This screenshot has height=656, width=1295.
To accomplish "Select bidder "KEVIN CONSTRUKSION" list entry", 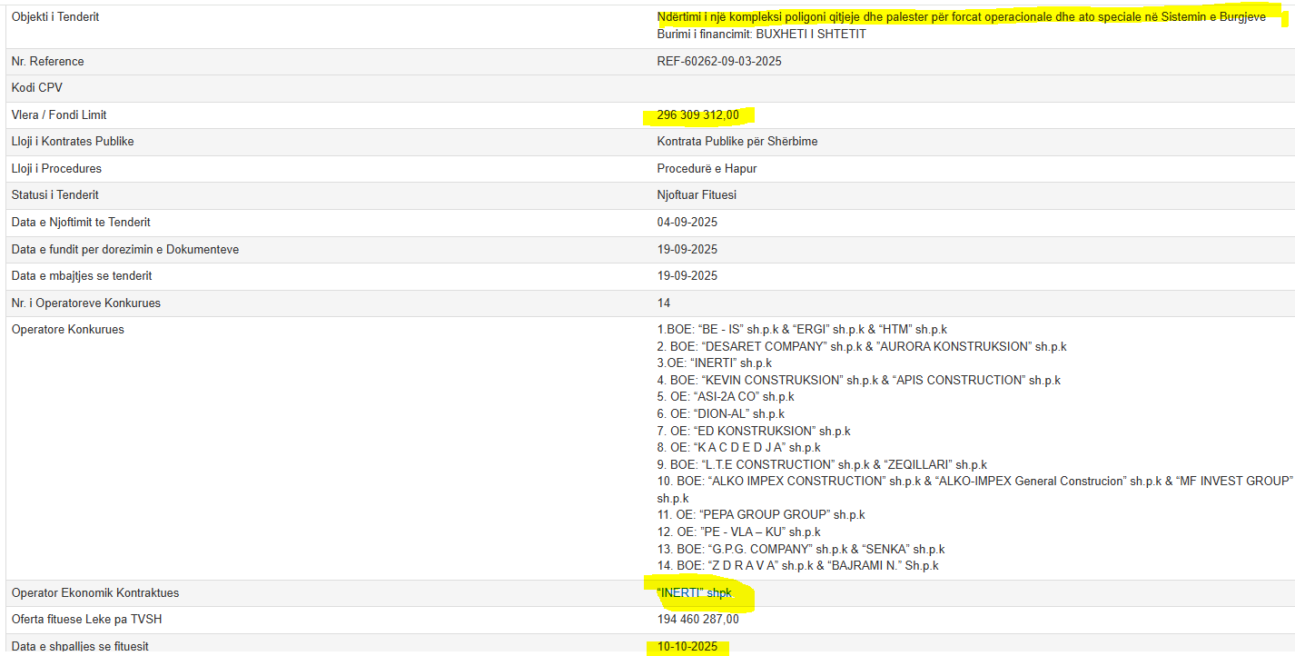I will 858,381.
